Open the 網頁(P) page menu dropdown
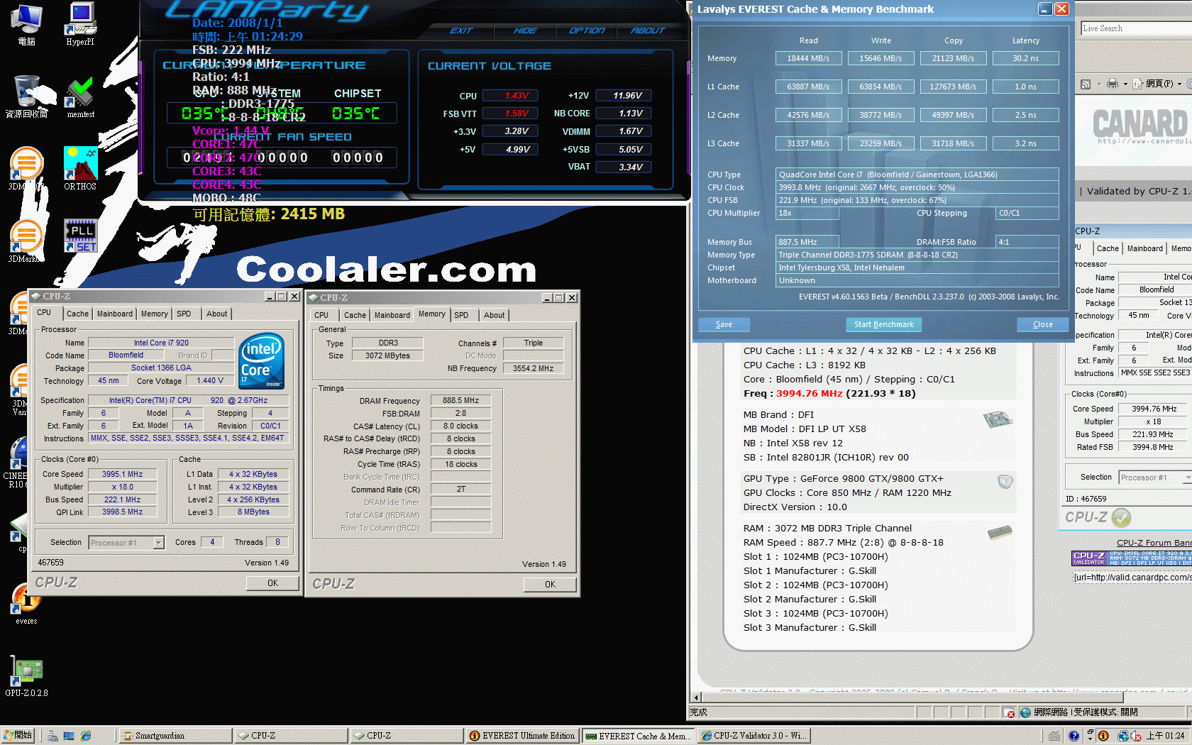Viewport: 1192px width, 745px height. pos(1157,84)
